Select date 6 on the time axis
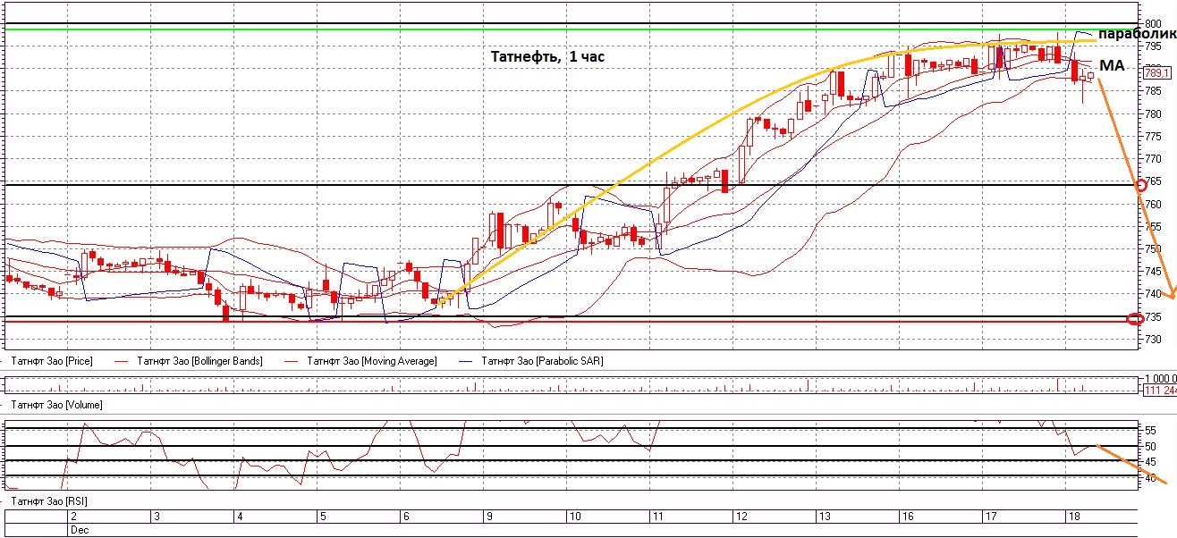Image resolution: width=1177 pixels, height=538 pixels. point(406,517)
